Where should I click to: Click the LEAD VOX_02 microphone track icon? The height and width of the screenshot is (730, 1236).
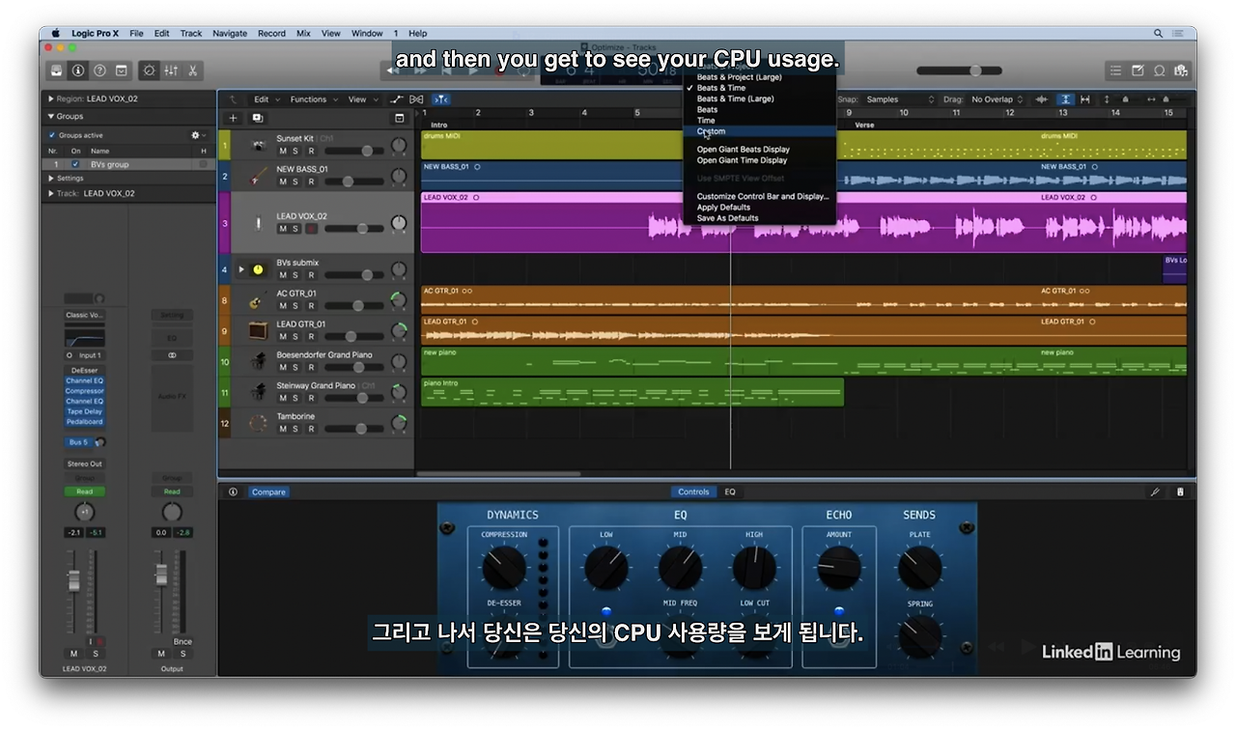click(258, 223)
